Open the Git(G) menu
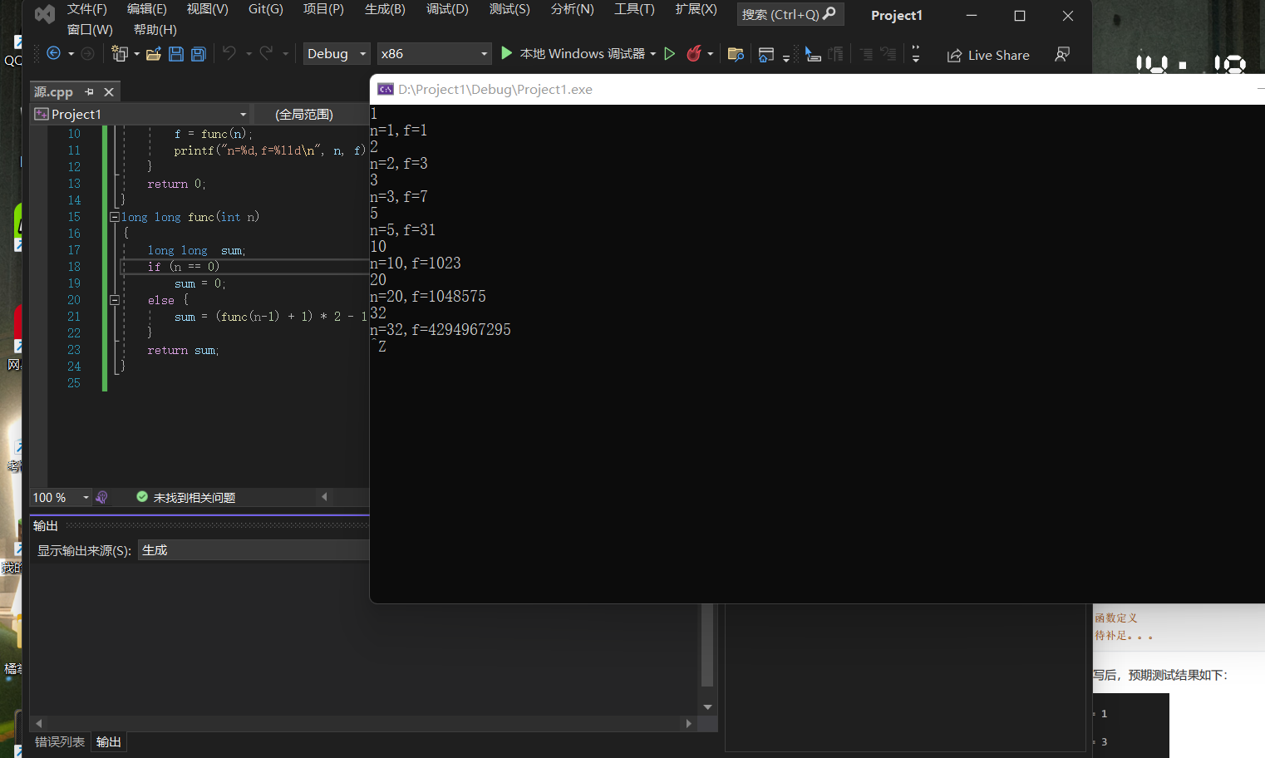 266,9
